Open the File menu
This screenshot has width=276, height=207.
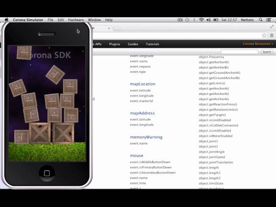50,20
